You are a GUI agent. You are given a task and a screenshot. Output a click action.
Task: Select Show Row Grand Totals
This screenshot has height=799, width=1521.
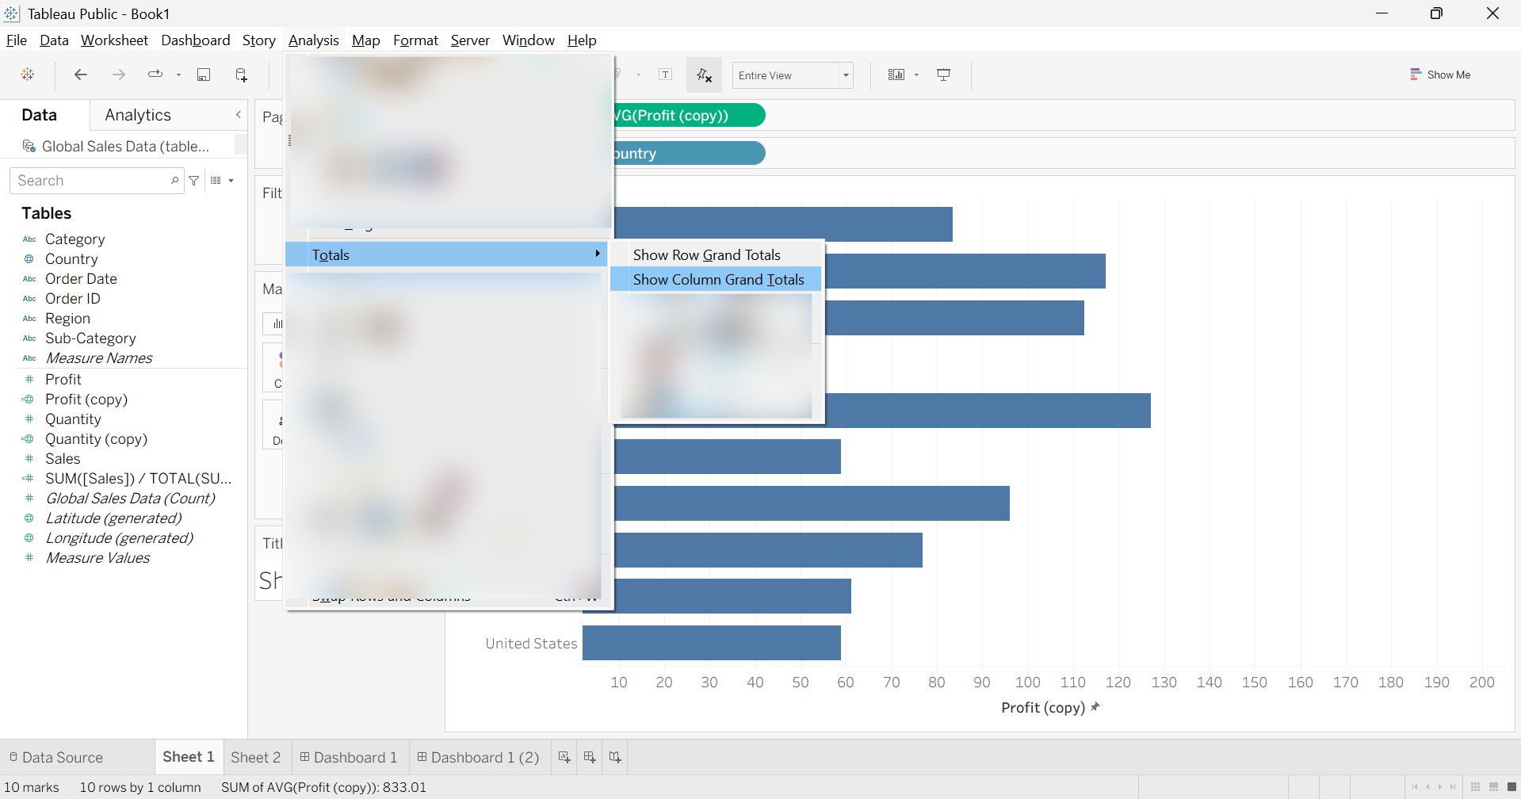click(707, 255)
